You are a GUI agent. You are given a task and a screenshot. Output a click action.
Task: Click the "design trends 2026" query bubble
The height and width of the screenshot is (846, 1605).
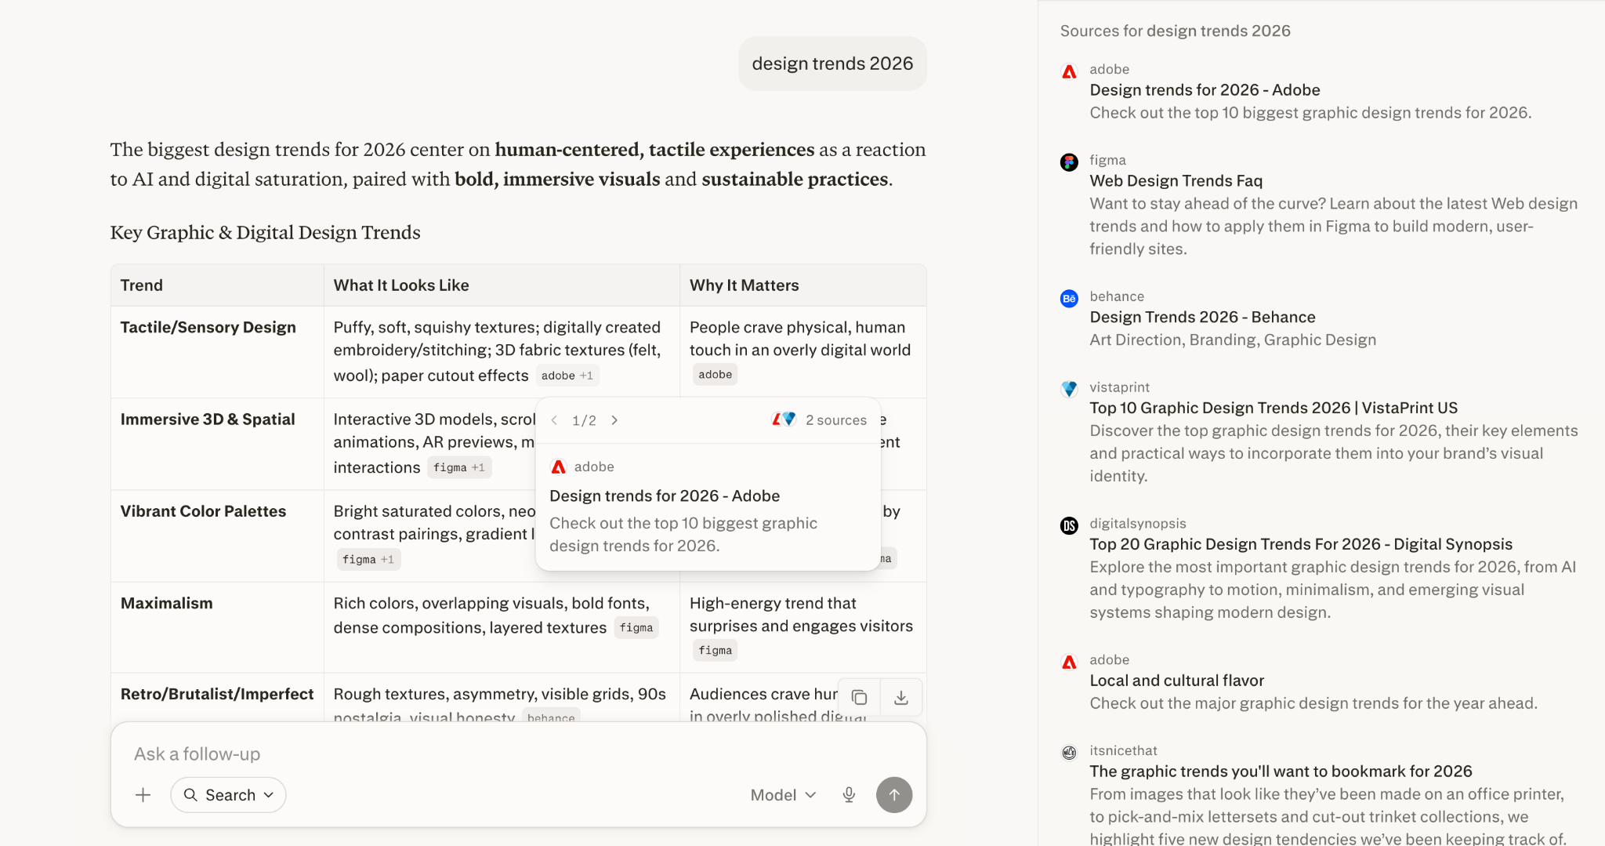(832, 64)
